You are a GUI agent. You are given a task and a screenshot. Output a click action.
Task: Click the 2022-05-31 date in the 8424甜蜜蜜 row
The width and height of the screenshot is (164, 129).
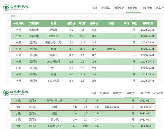pyautogui.click(x=146, y=107)
